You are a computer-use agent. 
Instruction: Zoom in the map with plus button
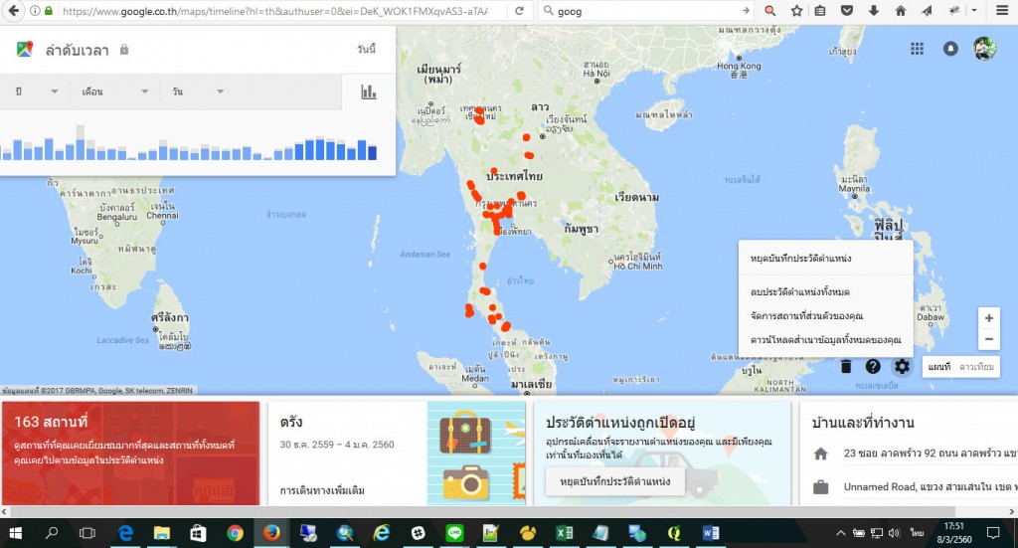coord(988,318)
